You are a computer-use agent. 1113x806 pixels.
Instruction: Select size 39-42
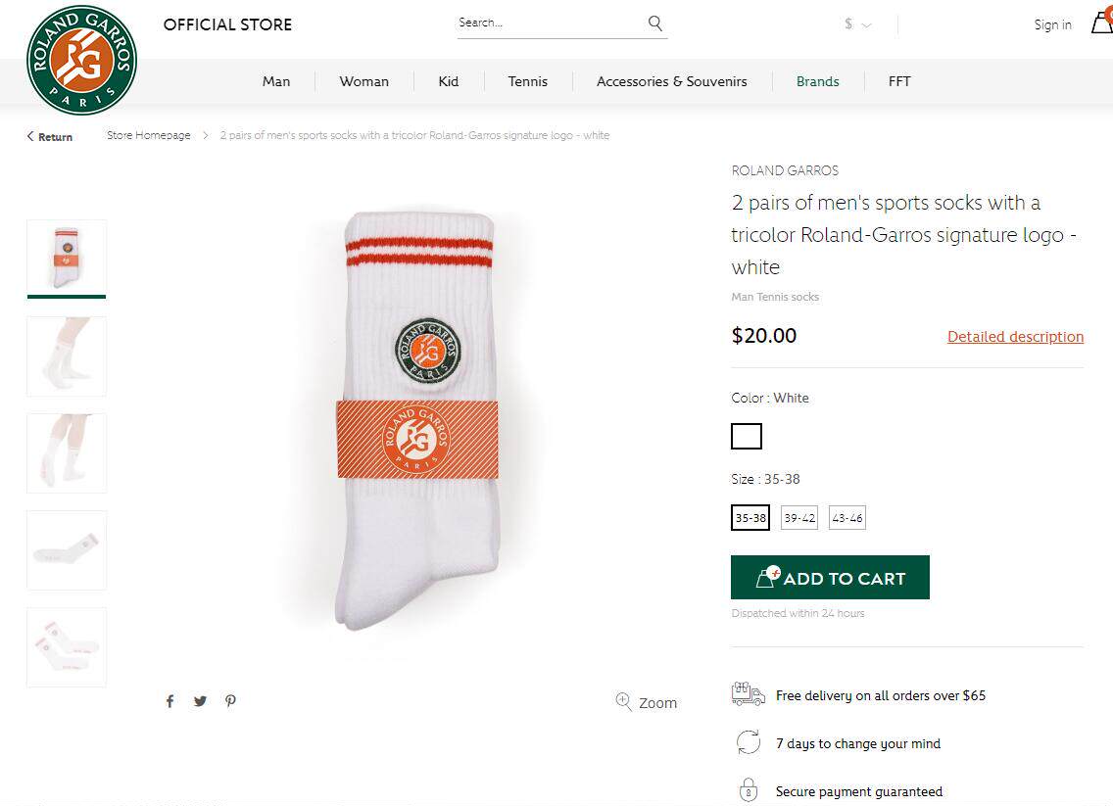[x=799, y=518]
